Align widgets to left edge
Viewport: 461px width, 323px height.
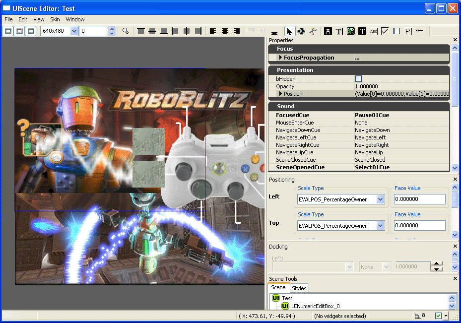point(175,31)
